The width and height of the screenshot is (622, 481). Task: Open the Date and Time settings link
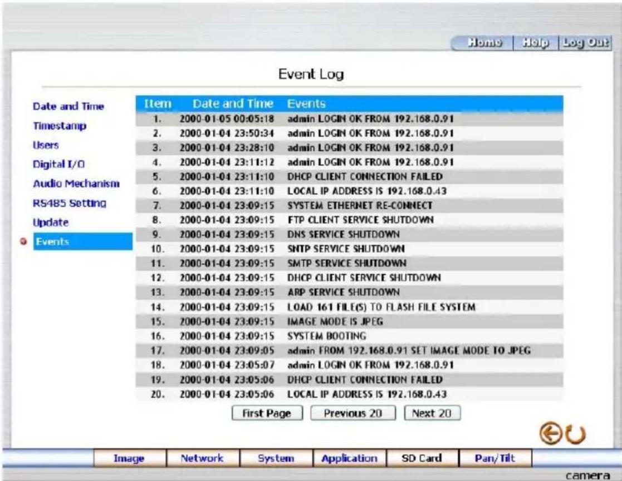(x=68, y=106)
